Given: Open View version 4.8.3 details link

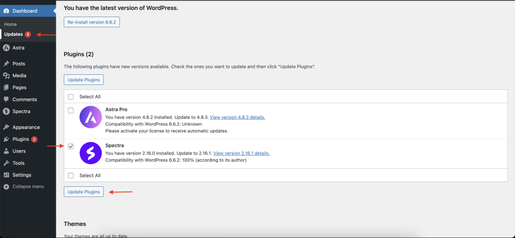Looking at the screenshot, I should point(237,117).
